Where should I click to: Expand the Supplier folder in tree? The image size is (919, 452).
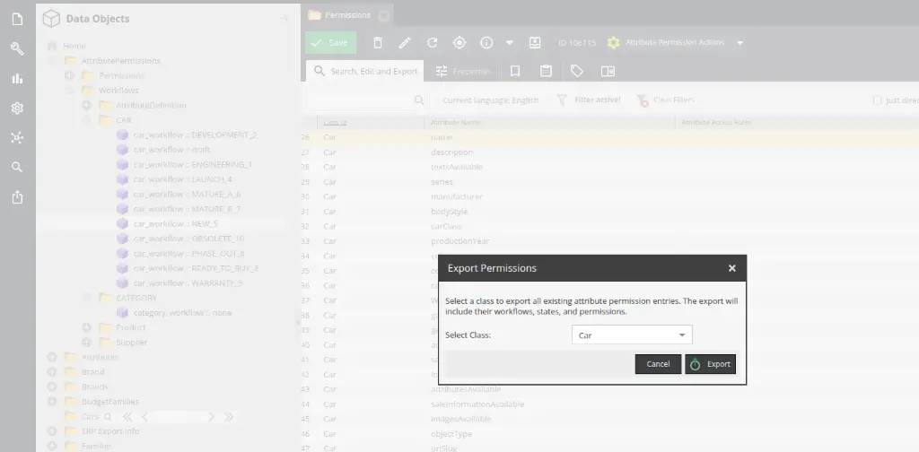coord(87,343)
